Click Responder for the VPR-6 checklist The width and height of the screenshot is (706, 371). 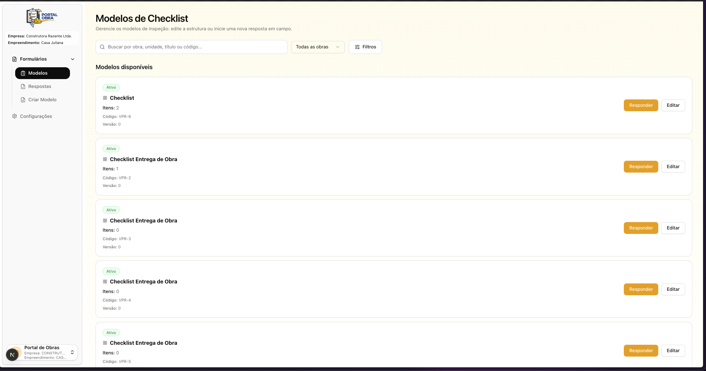click(641, 105)
